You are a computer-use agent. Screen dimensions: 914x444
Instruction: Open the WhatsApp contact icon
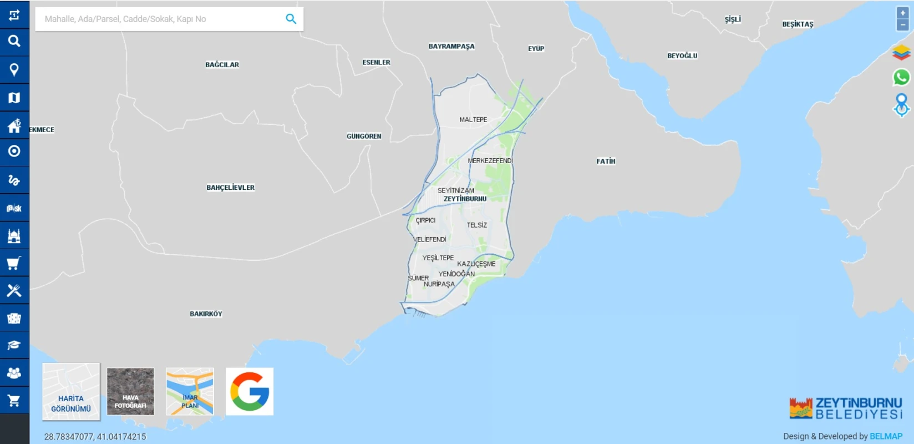click(901, 77)
